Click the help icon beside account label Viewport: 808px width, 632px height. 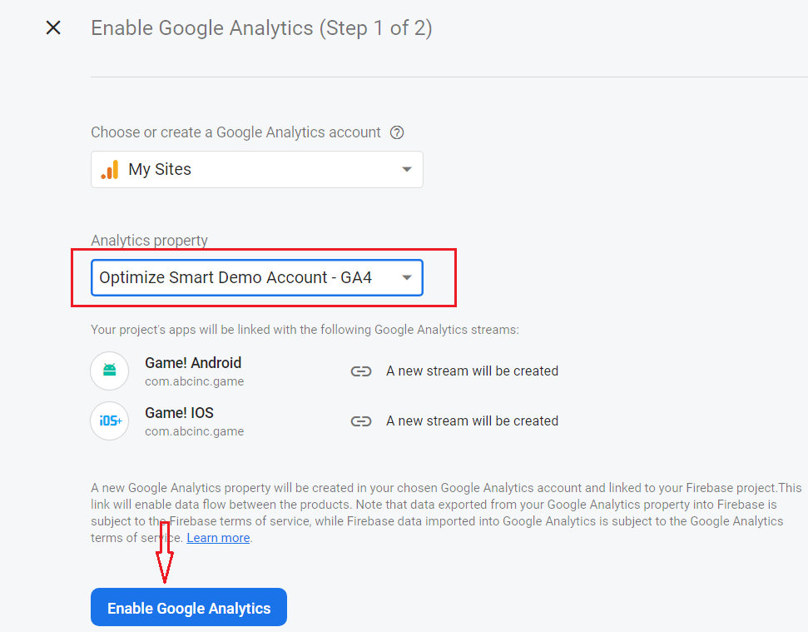point(398,132)
